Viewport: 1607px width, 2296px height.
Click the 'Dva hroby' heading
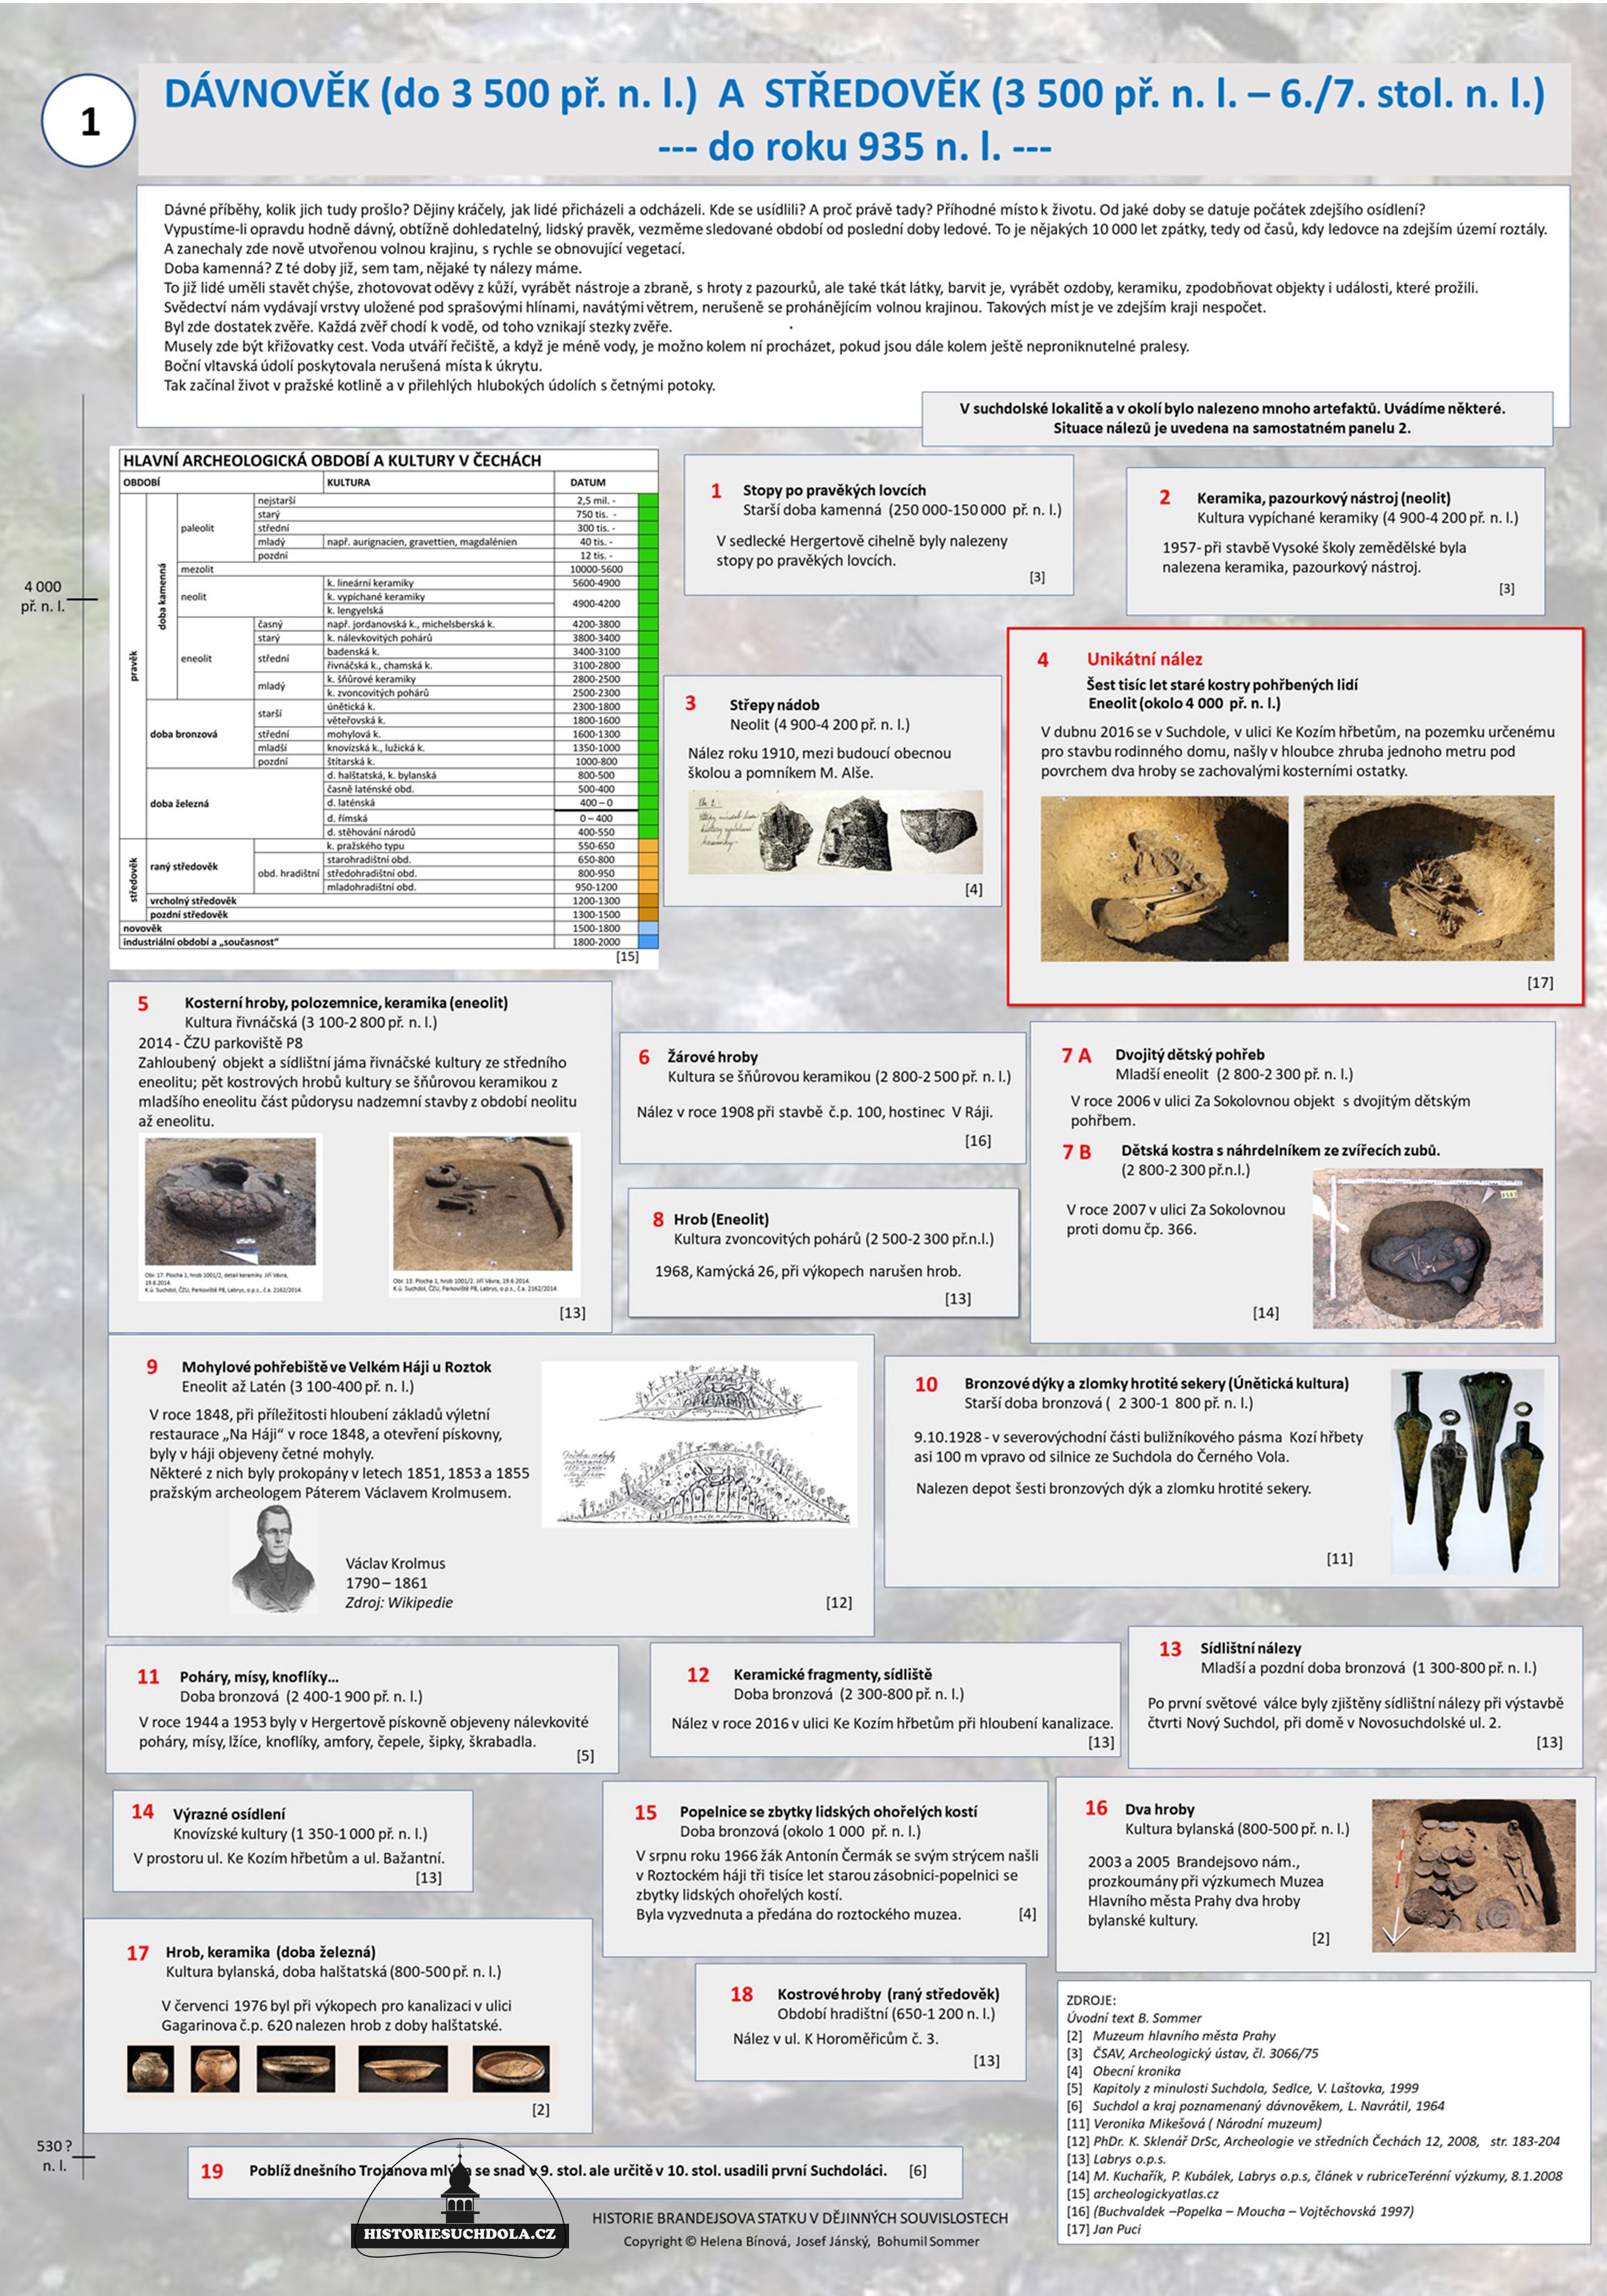1159,1809
